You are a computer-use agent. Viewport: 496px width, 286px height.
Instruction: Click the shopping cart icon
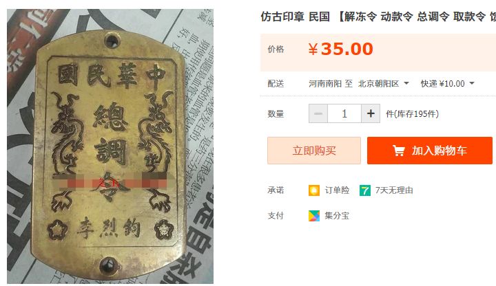click(x=399, y=151)
